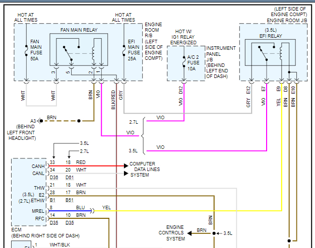Click the A/C 2 10A fuse symbol
This screenshot has height=248, width=315.
(x=182, y=60)
